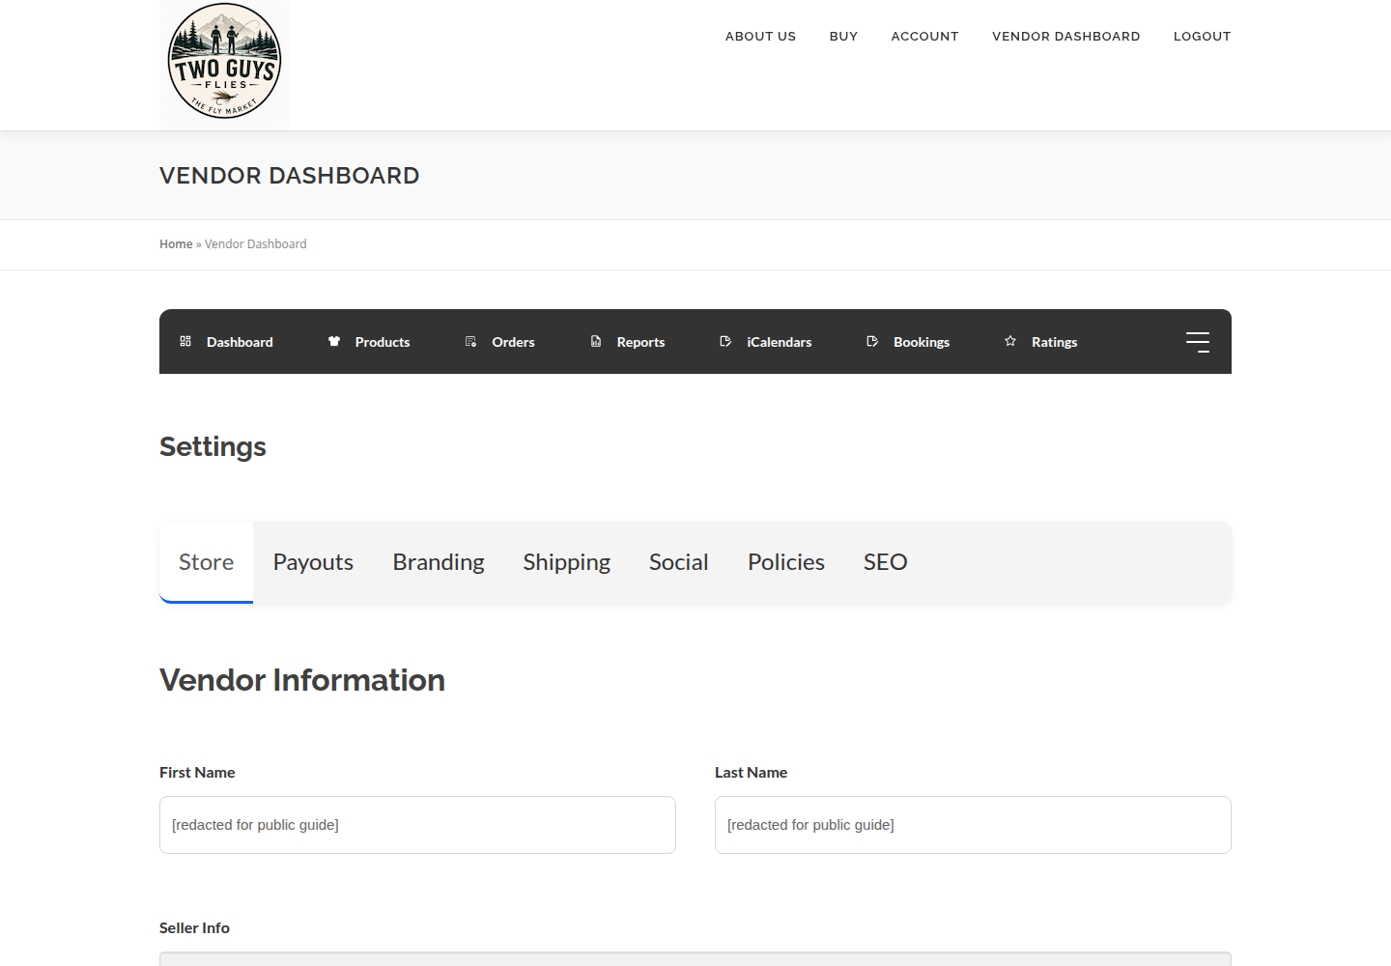Click the Ratings star icon

pos(1010,341)
